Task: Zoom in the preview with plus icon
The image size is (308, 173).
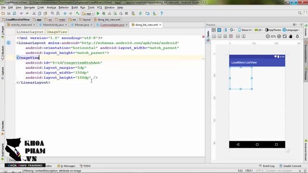Action: (x=279, y=37)
